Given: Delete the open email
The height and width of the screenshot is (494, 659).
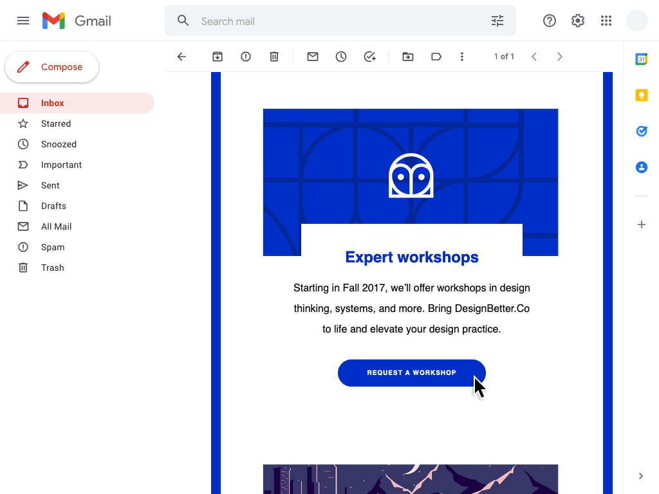Looking at the screenshot, I should (x=274, y=57).
